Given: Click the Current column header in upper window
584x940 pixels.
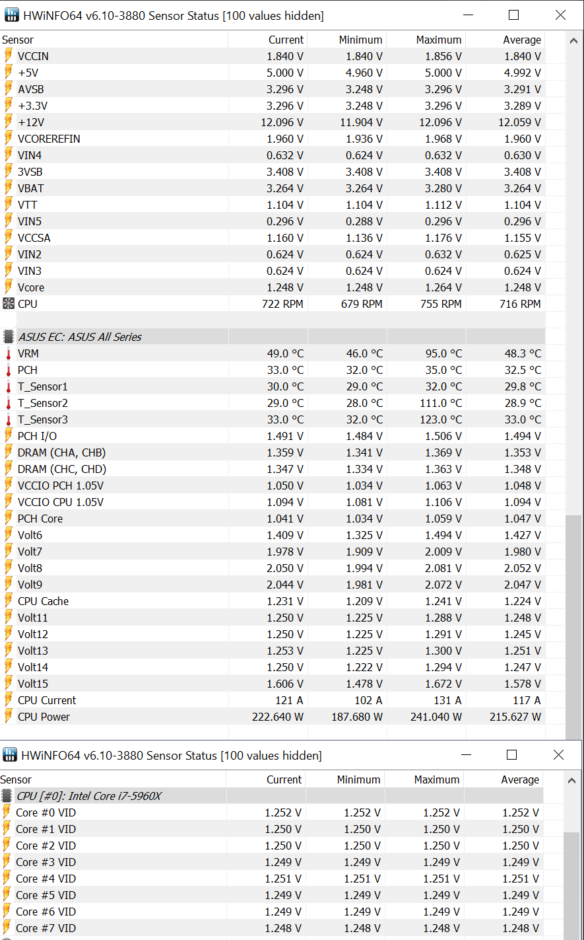Looking at the screenshot, I should tap(268, 40).
